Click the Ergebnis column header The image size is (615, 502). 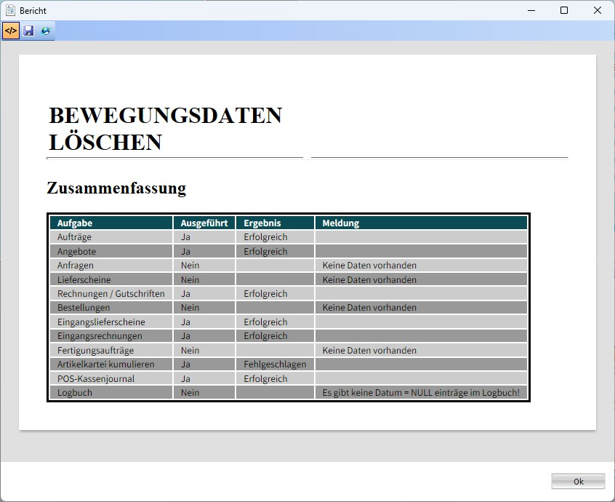(x=262, y=223)
